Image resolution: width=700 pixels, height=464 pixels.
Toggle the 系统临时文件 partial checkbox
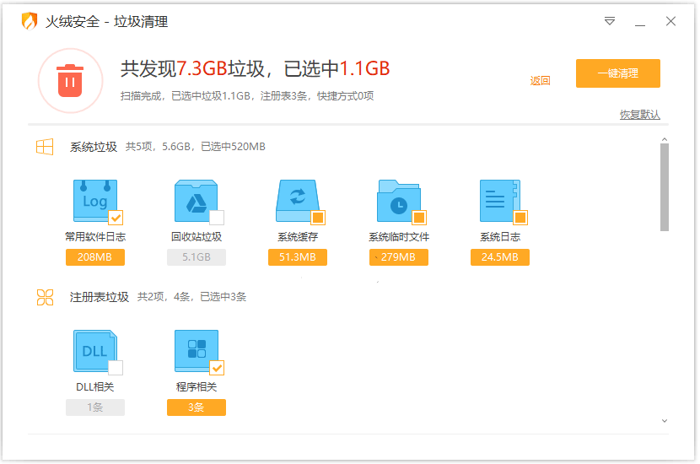coord(419,218)
